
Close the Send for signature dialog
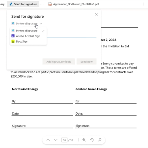coord(97,14)
